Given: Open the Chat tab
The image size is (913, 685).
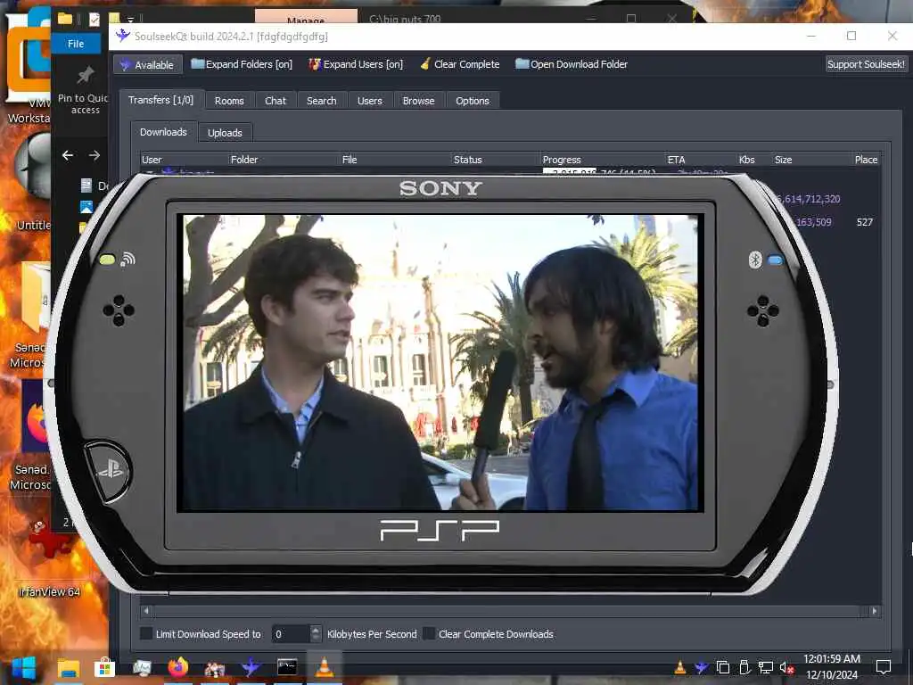Looking at the screenshot, I should point(276,101).
